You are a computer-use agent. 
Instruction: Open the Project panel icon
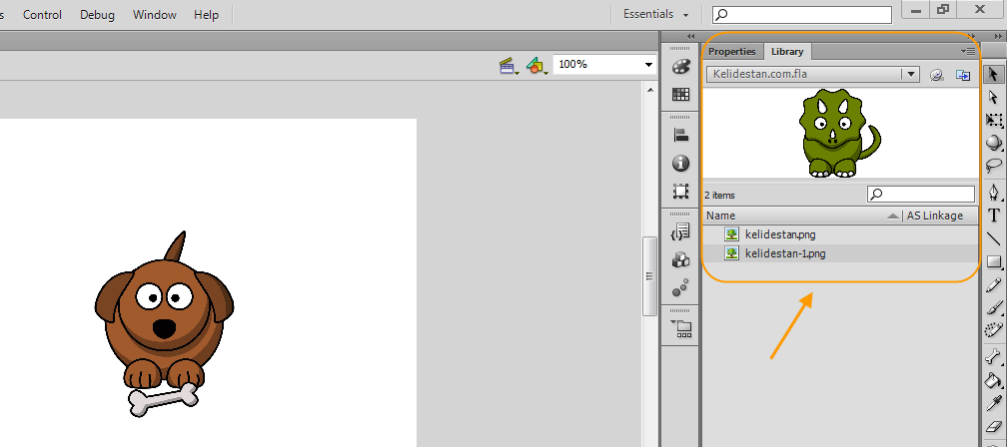point(680,328)
